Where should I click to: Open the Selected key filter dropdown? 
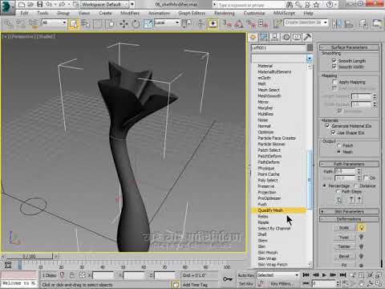(278, 275)
